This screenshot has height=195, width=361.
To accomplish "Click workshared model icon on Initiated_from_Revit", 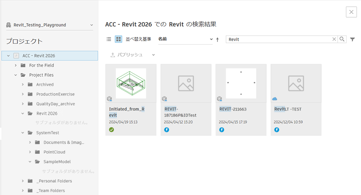I will [x=109, y=99].
